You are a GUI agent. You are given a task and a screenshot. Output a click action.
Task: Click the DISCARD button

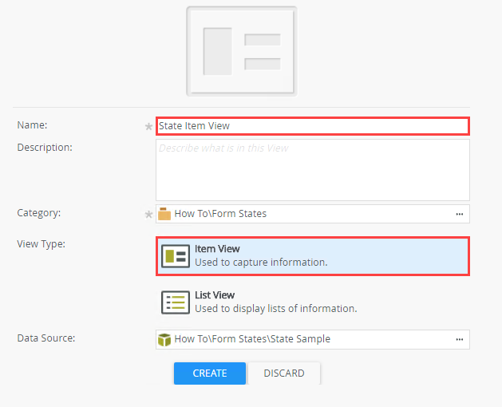coord(284,373)
